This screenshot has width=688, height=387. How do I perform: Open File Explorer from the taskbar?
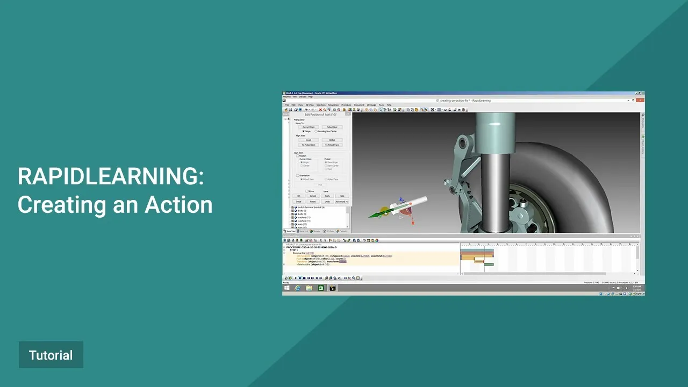[309, 288]
